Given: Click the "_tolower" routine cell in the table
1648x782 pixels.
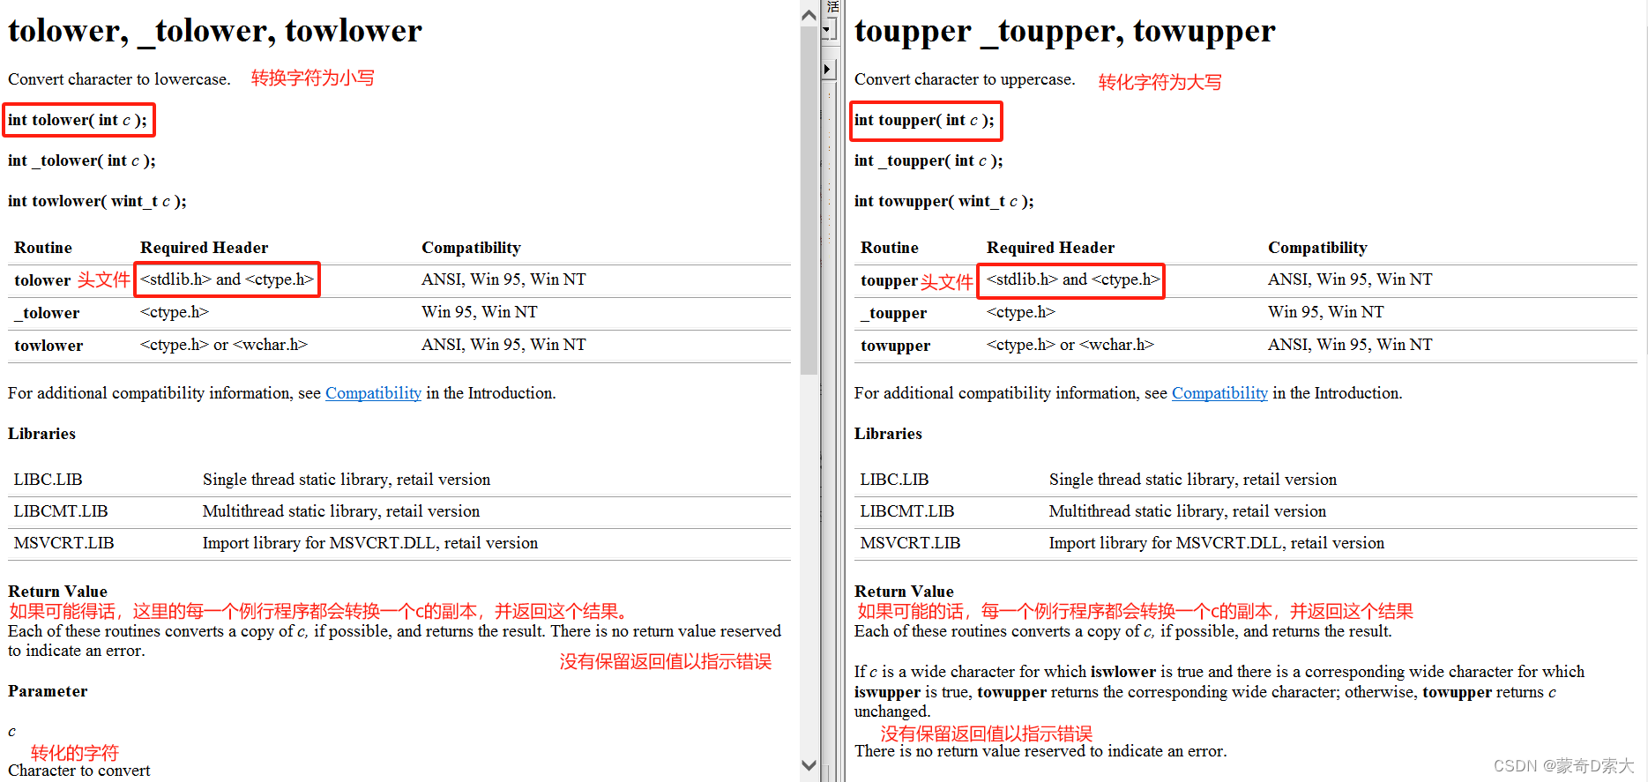Looking at the screenshot, I should (x=47, y=313).
